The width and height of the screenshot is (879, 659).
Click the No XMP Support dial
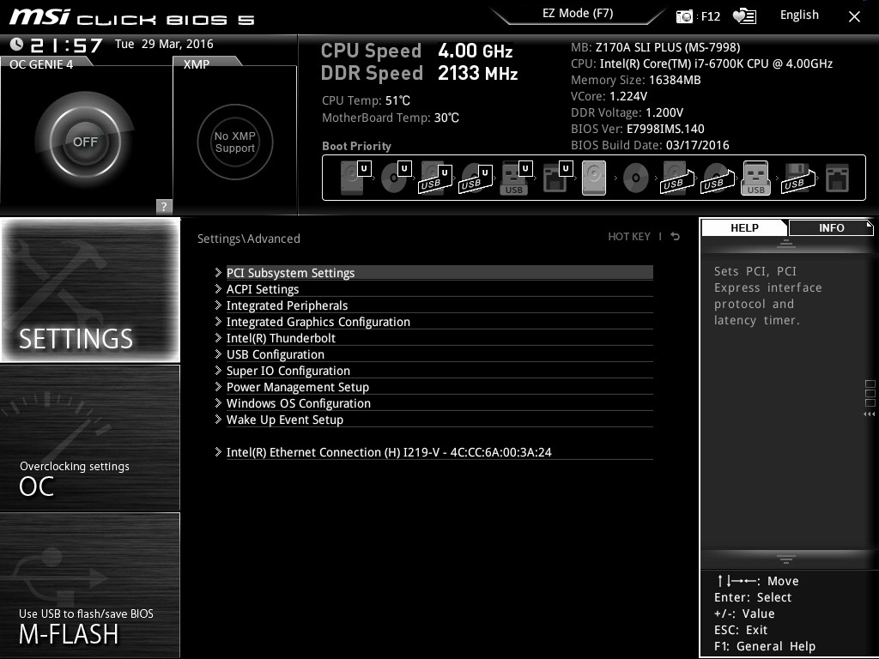[x=235, y=142]
